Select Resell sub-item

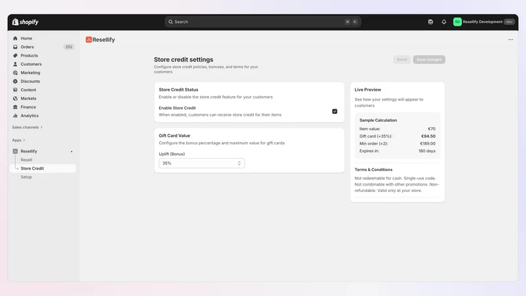[x=26, y=160]
